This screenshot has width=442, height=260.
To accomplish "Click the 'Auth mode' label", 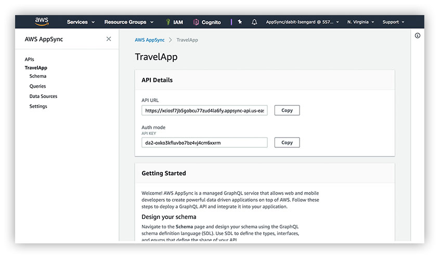I will coord(153,128).
